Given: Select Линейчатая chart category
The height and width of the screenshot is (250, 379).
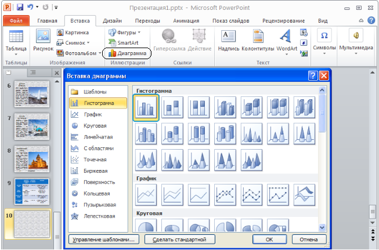Looking at the screenshot, I should pyautogui.click(x=98, y=137).
